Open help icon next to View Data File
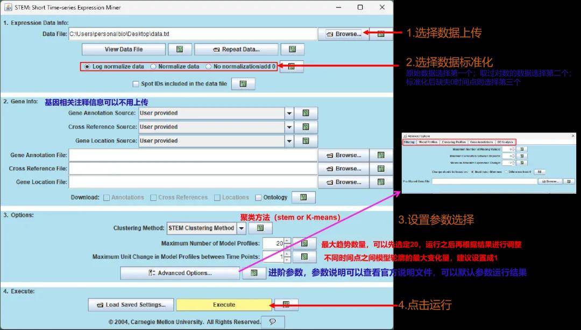Viewport: 581px width, 330px height. click(180, 50)
